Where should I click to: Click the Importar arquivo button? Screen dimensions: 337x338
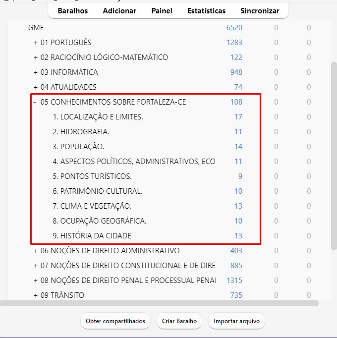236,321
